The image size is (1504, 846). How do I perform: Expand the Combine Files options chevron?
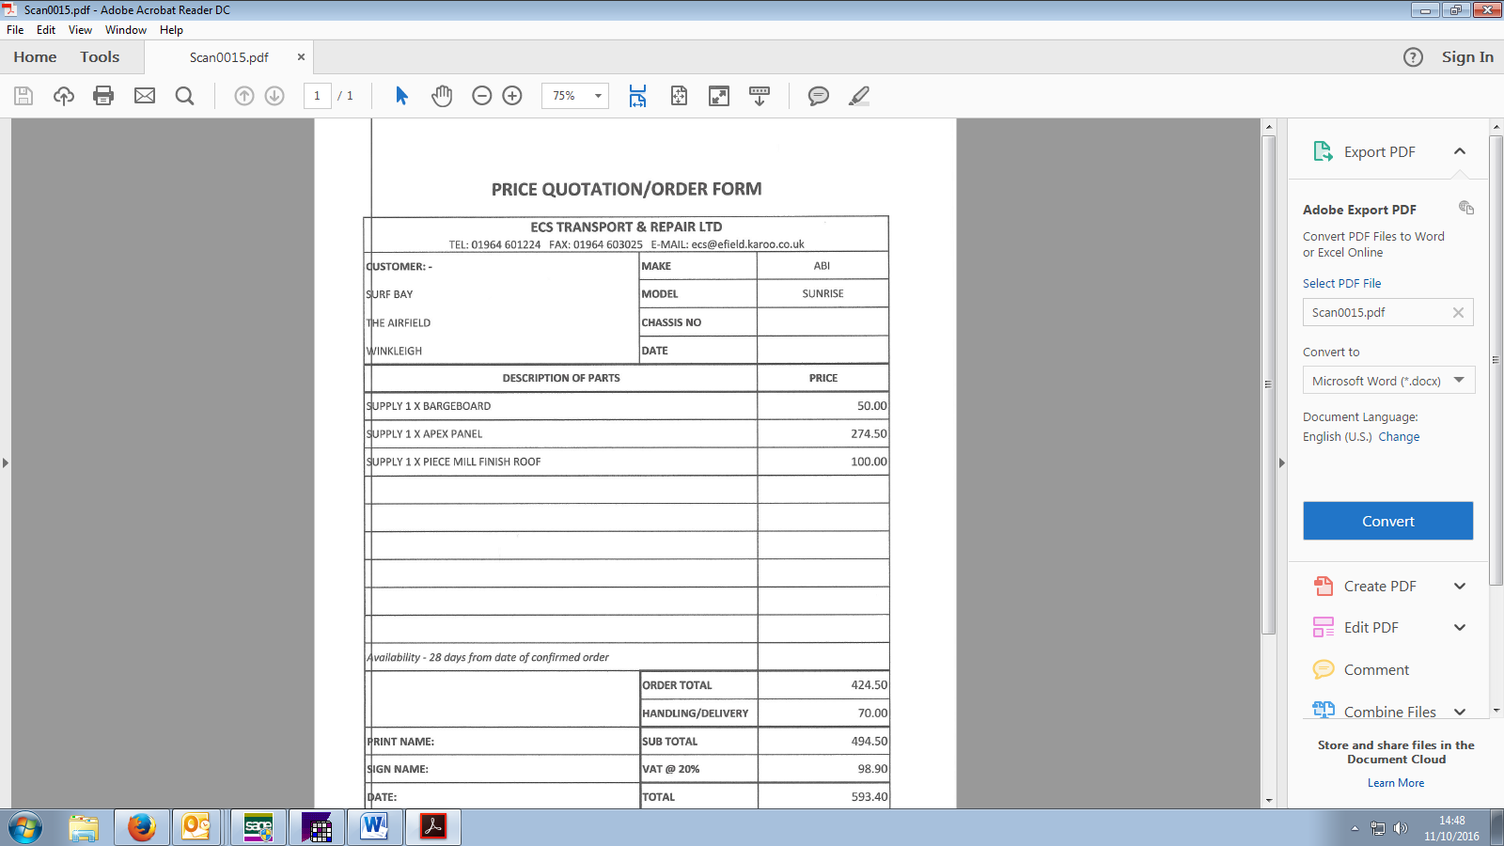pyautogui.click(x=1460, y=712)
